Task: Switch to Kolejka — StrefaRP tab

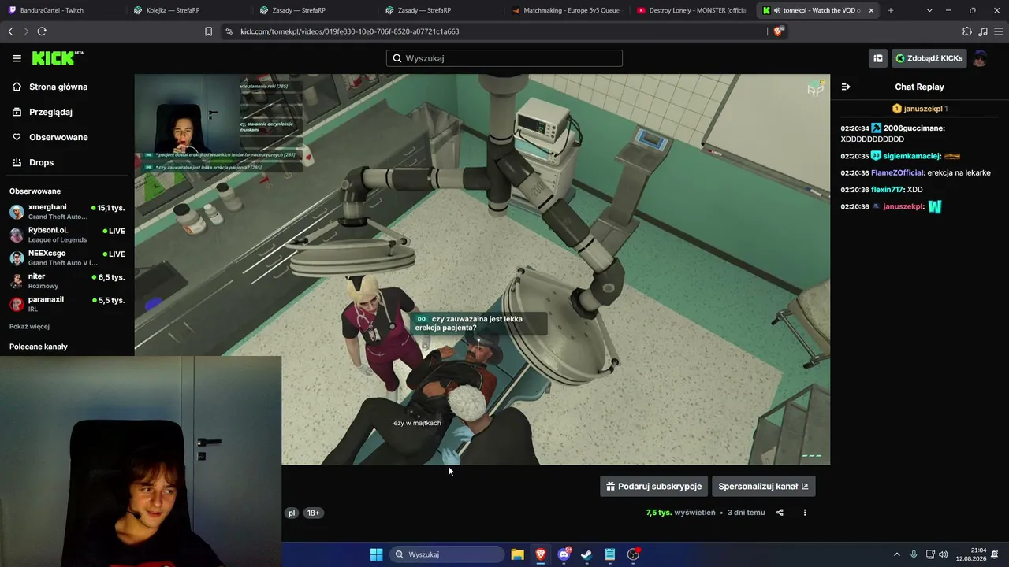Action: [x=189, y=10]
